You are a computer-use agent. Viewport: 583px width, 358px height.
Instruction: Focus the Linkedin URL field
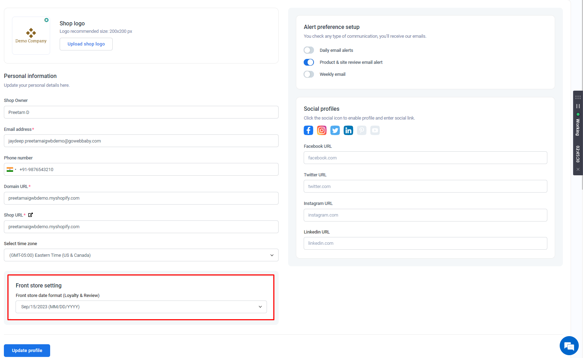(426, 243)
